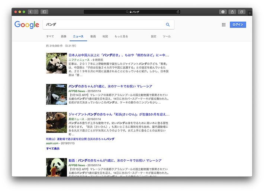
Task: Click the thumbnail of panda with ice cake
Action: click(x=57, y=94)
